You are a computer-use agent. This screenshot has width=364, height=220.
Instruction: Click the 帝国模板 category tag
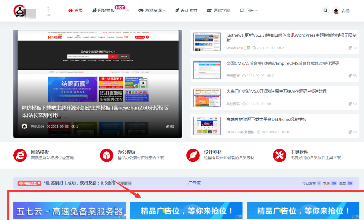233,76
